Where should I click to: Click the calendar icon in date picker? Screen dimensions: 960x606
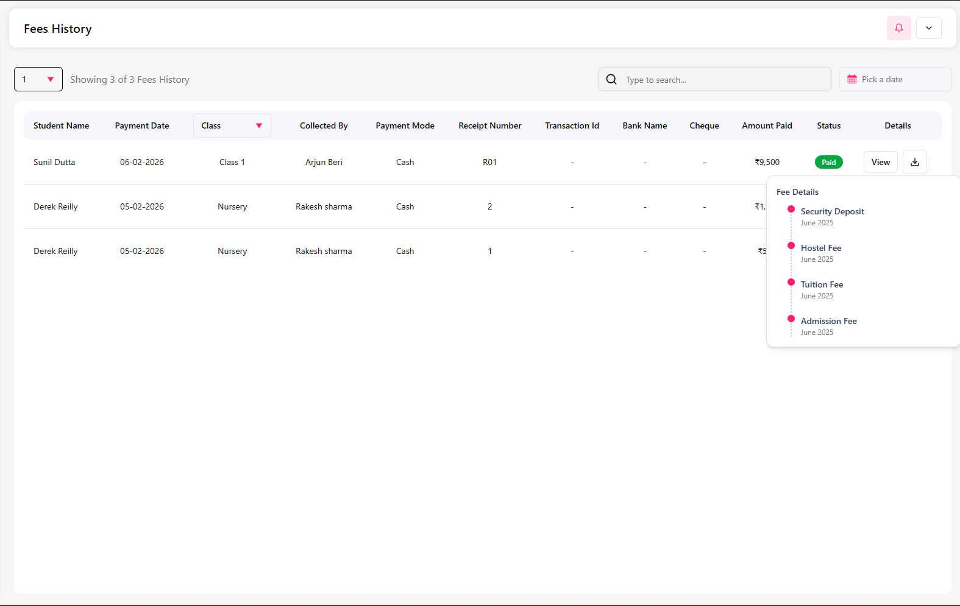coord(852,80)
